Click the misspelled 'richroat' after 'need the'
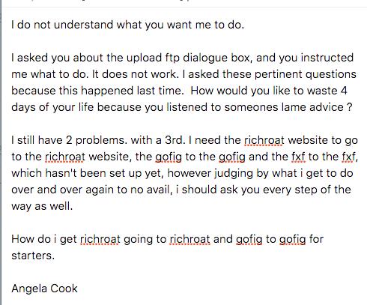This screenshot has height=305, width=367. pyautogui.click(x=264, y=140)
